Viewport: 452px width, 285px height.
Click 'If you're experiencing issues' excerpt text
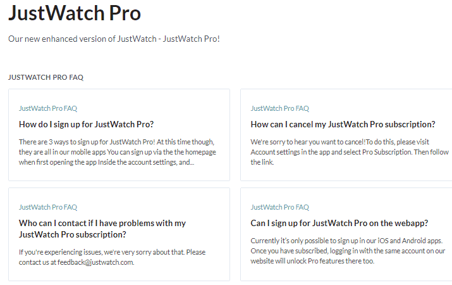pyautogui.click(x=112, y=257)
